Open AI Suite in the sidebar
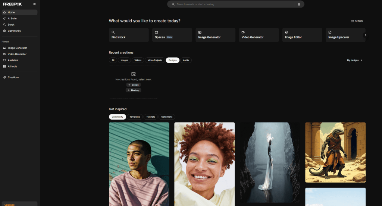 coord(12,18)
